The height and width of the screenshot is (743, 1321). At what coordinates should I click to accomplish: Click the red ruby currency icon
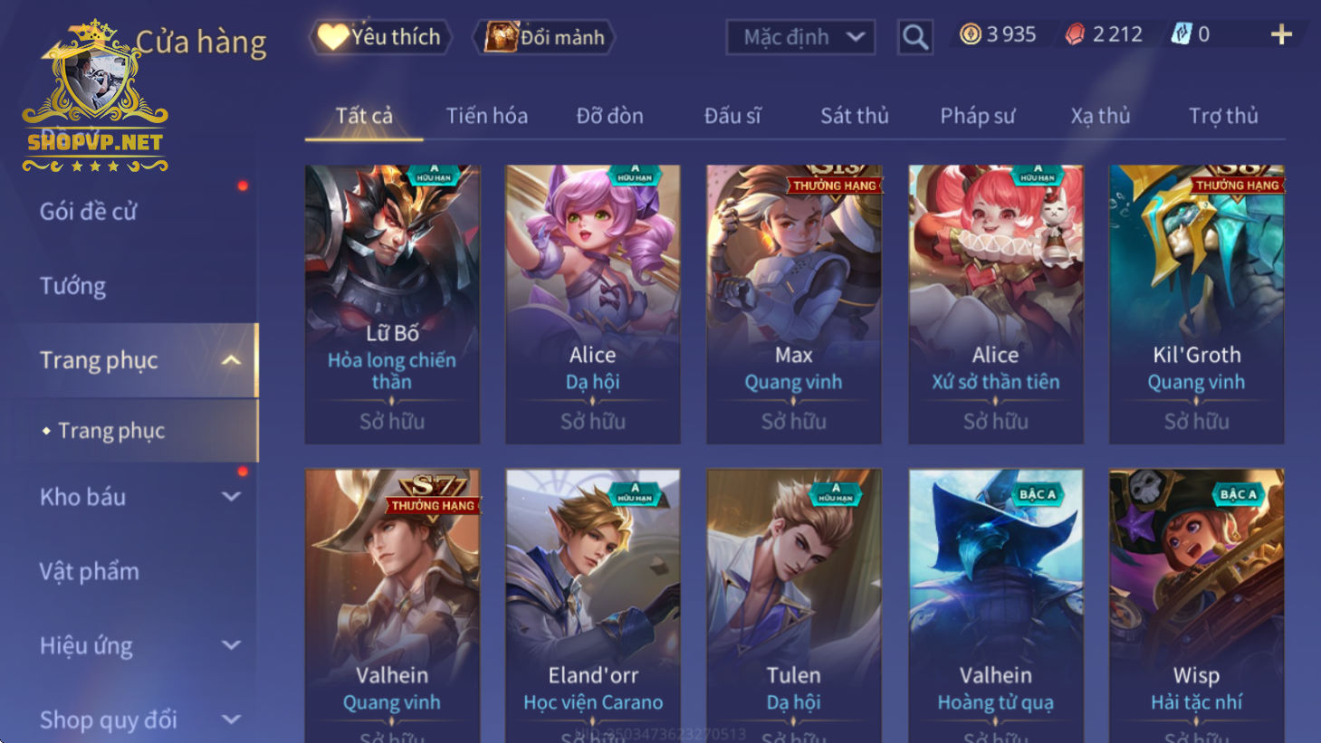pyautogui.click(x=1075, y=34)
